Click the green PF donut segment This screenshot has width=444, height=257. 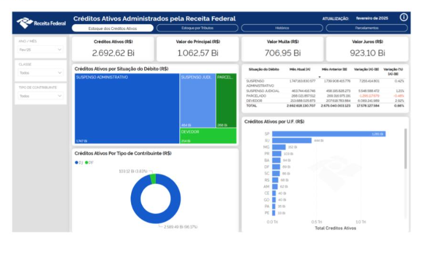coord(152,179)
